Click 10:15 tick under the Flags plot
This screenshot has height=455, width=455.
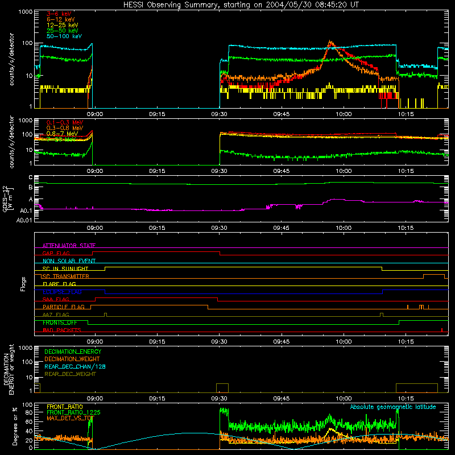[406, 342]
